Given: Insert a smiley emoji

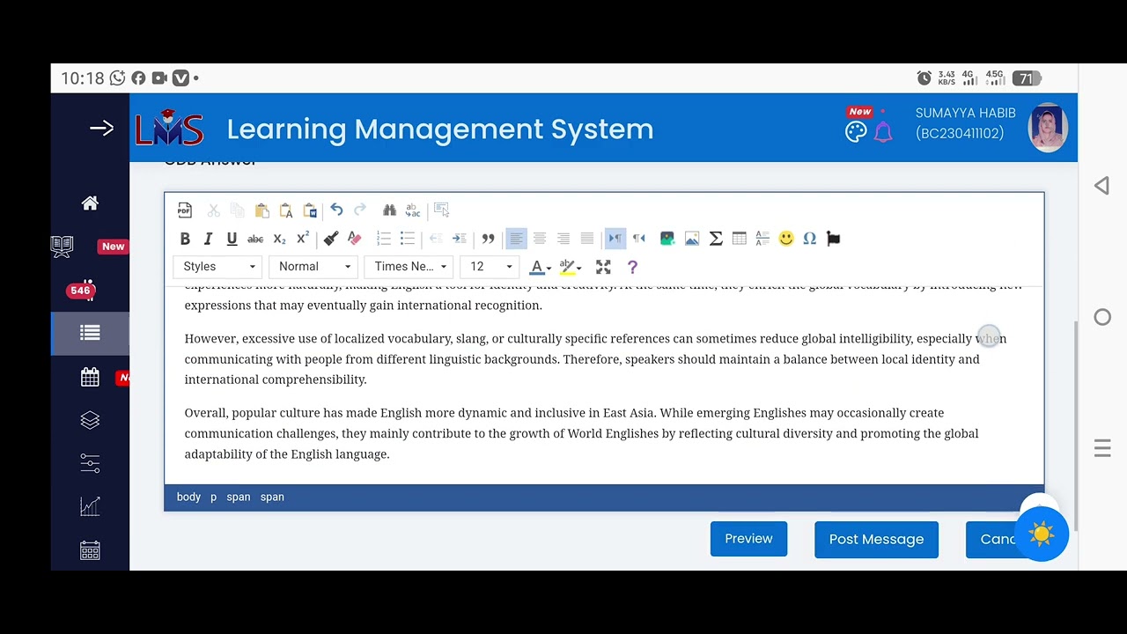Looking at the screenshot, I should click(786, 239).
